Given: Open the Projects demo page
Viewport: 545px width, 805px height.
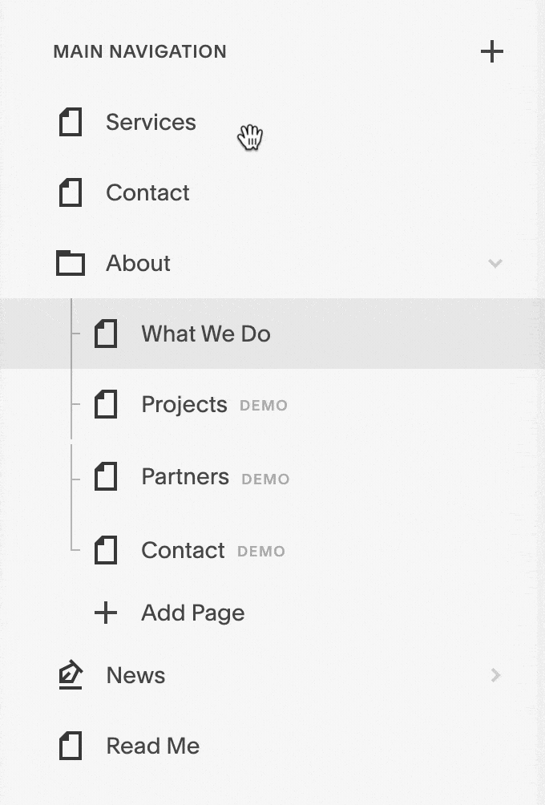Looking at the screenshot, I should tap(184, 405).
